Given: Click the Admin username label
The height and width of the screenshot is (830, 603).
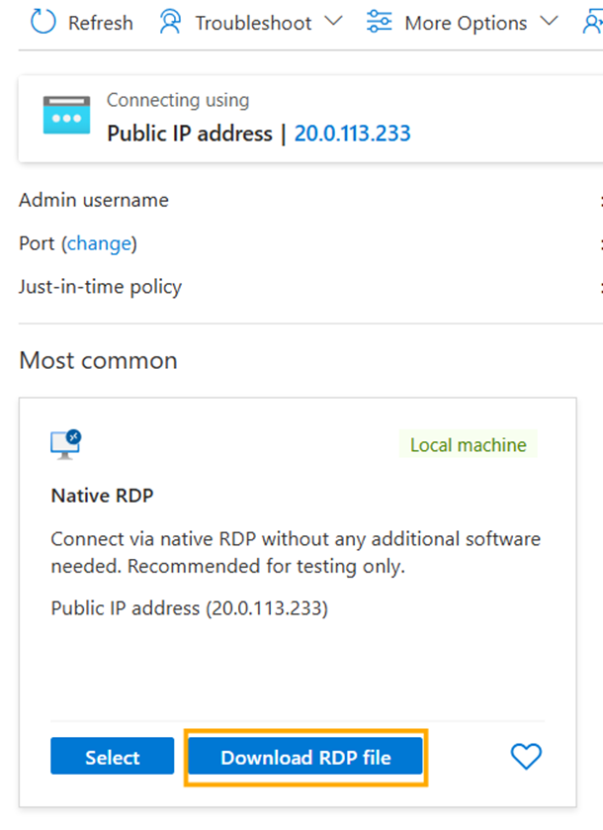Looking at the screenshot, I should click(94, 200).
